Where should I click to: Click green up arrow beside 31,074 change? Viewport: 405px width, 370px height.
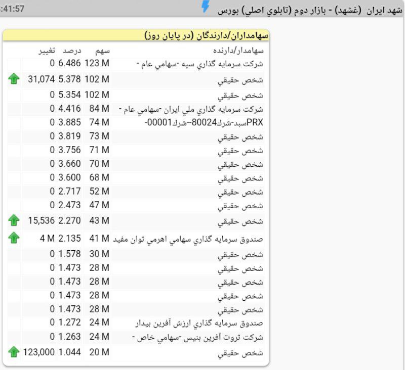pyautogui.click(x=14, y=79)
